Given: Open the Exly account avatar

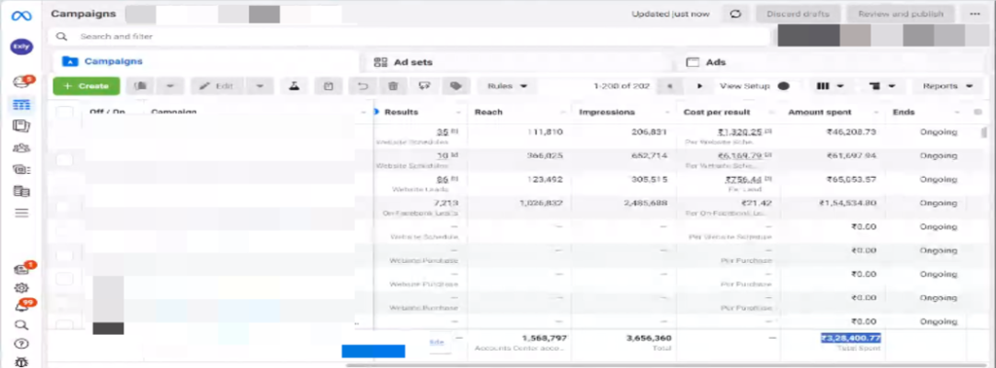Looking at the screenshot, I should click(21, 47).
